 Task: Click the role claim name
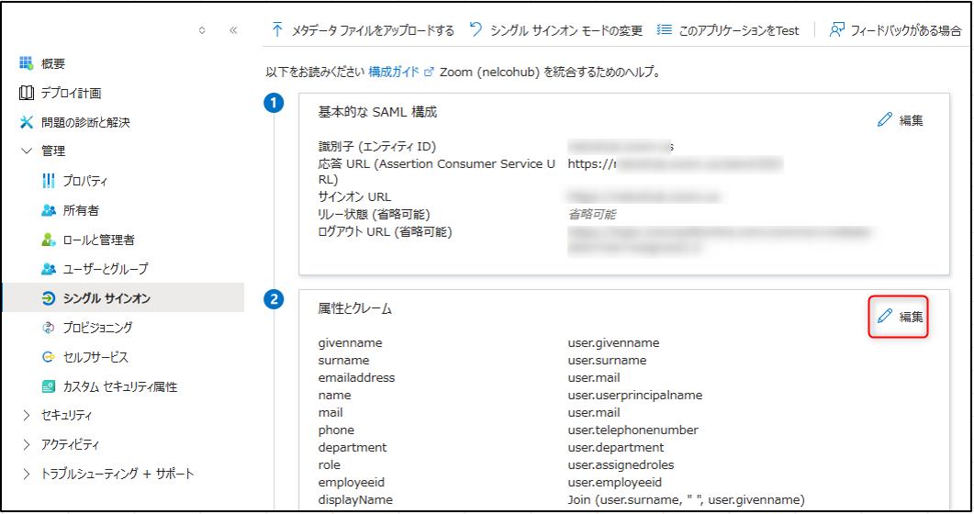point(330,465)
